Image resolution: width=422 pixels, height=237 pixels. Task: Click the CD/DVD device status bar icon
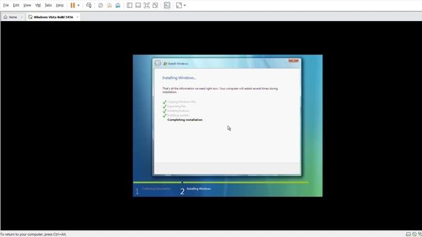click(x=415, y=234)
